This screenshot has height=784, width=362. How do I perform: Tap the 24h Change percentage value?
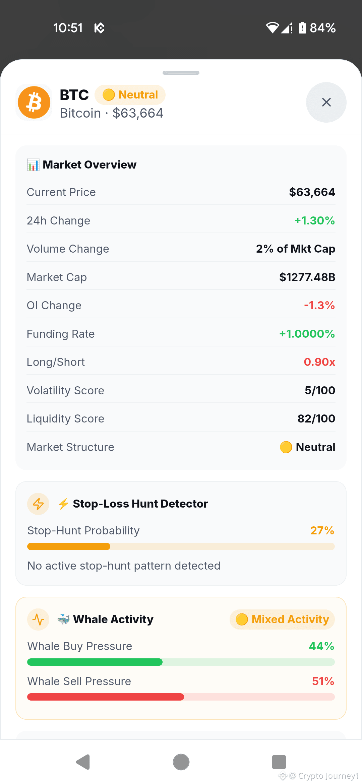pyautogui.click(x=314, y=220)
